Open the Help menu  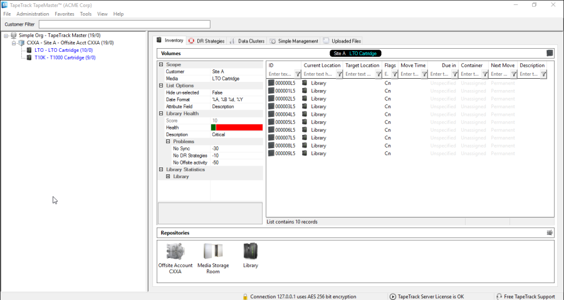click(118, 14)
